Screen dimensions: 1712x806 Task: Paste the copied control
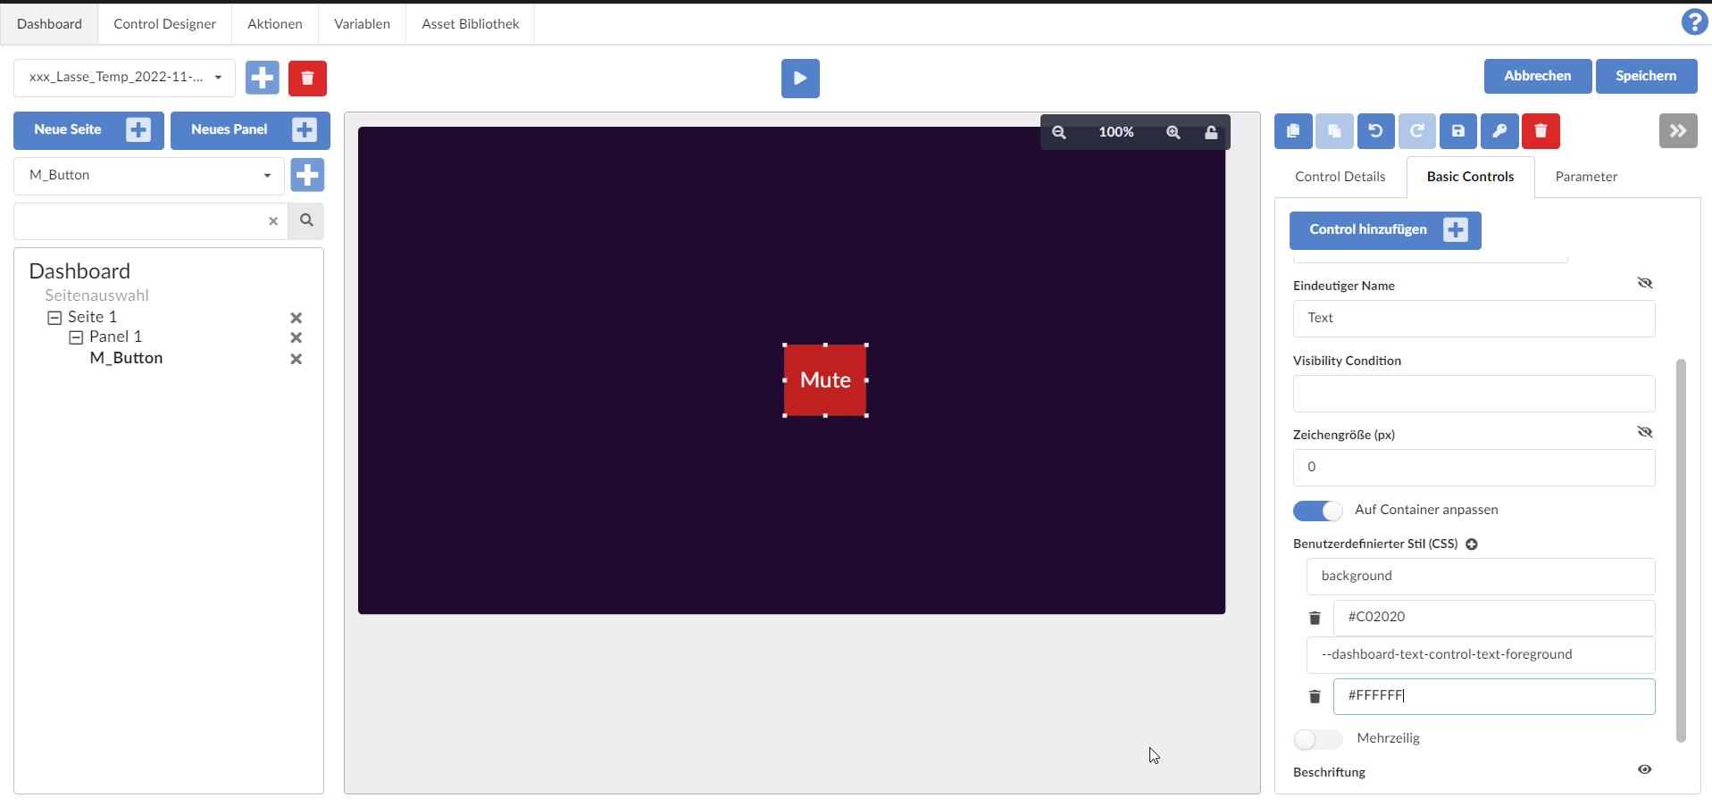1334,131
